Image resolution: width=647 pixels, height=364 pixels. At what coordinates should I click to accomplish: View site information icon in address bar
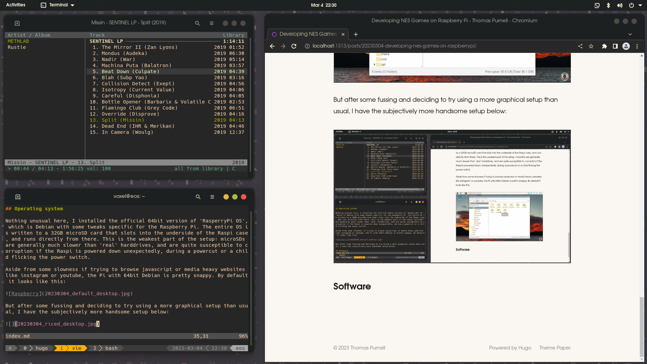307,46
